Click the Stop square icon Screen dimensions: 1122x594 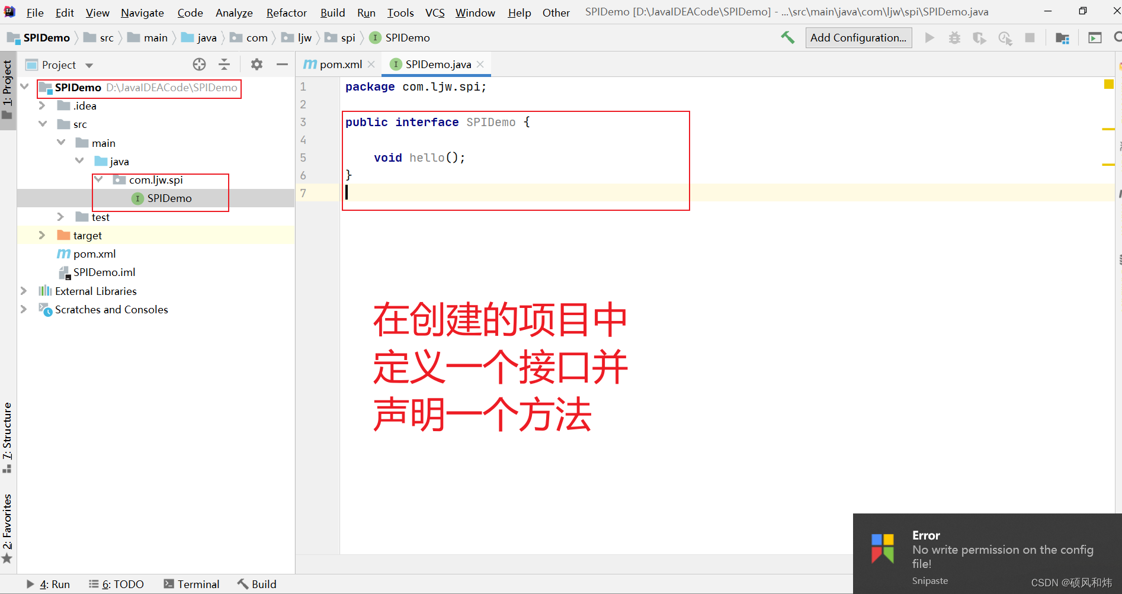pyautogui.click(x=1030, y=38)
